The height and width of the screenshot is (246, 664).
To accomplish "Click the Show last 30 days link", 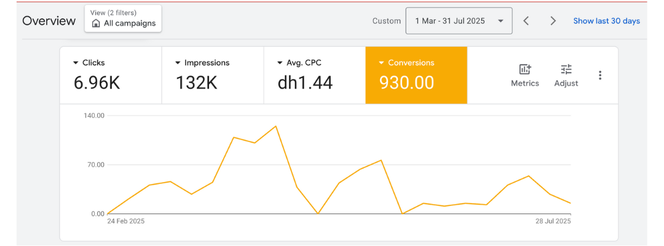I will coord(606,21).
